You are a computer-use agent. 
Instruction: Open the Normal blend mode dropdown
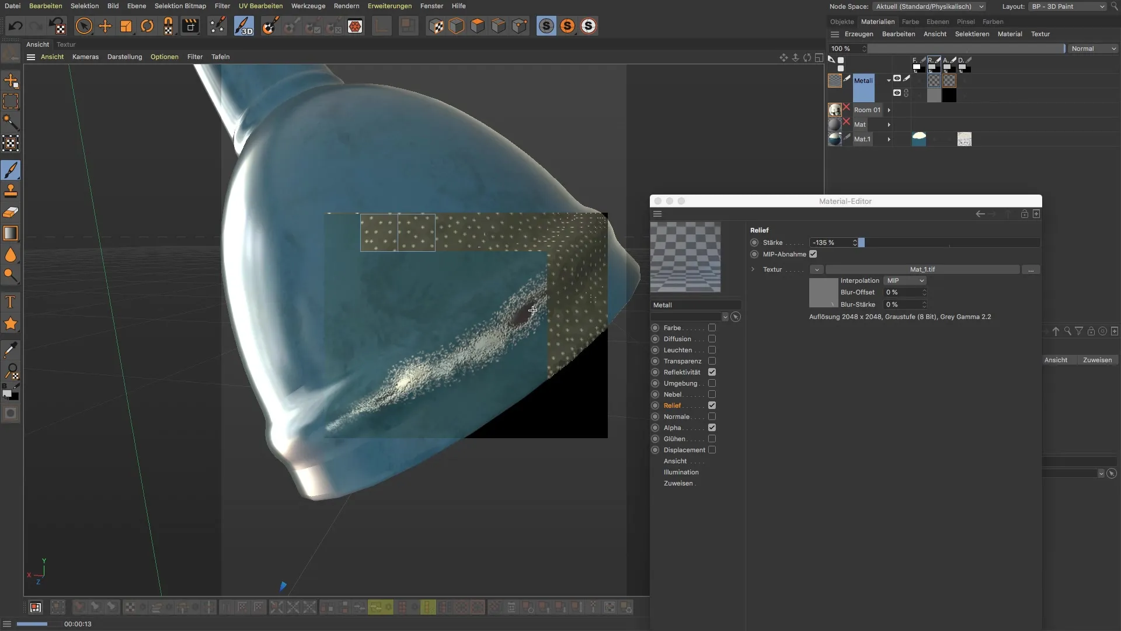coord(1092,48)
